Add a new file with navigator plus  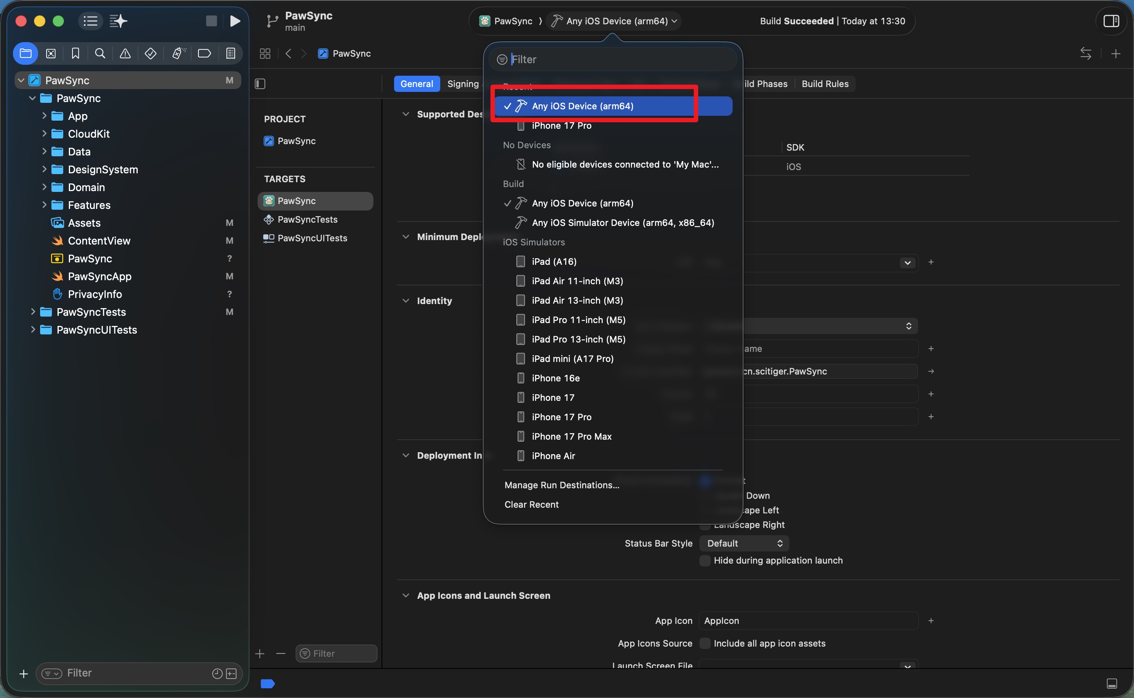click(23, 674)
